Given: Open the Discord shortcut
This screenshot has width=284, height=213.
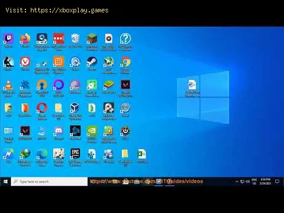Looking at the screenshot, I should 59,131.
